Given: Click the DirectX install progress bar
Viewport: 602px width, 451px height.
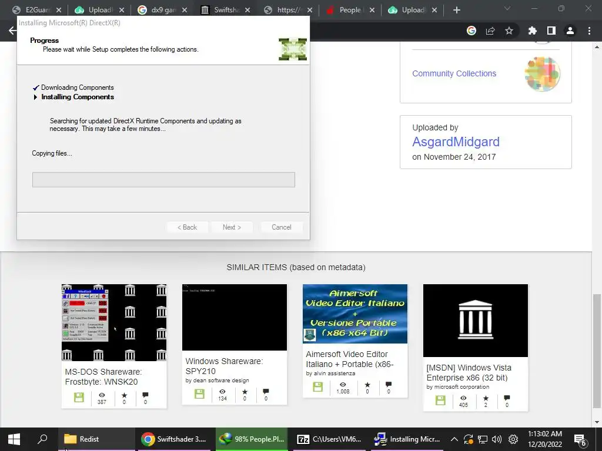Looking at the screenshot, I should (163, 180).
